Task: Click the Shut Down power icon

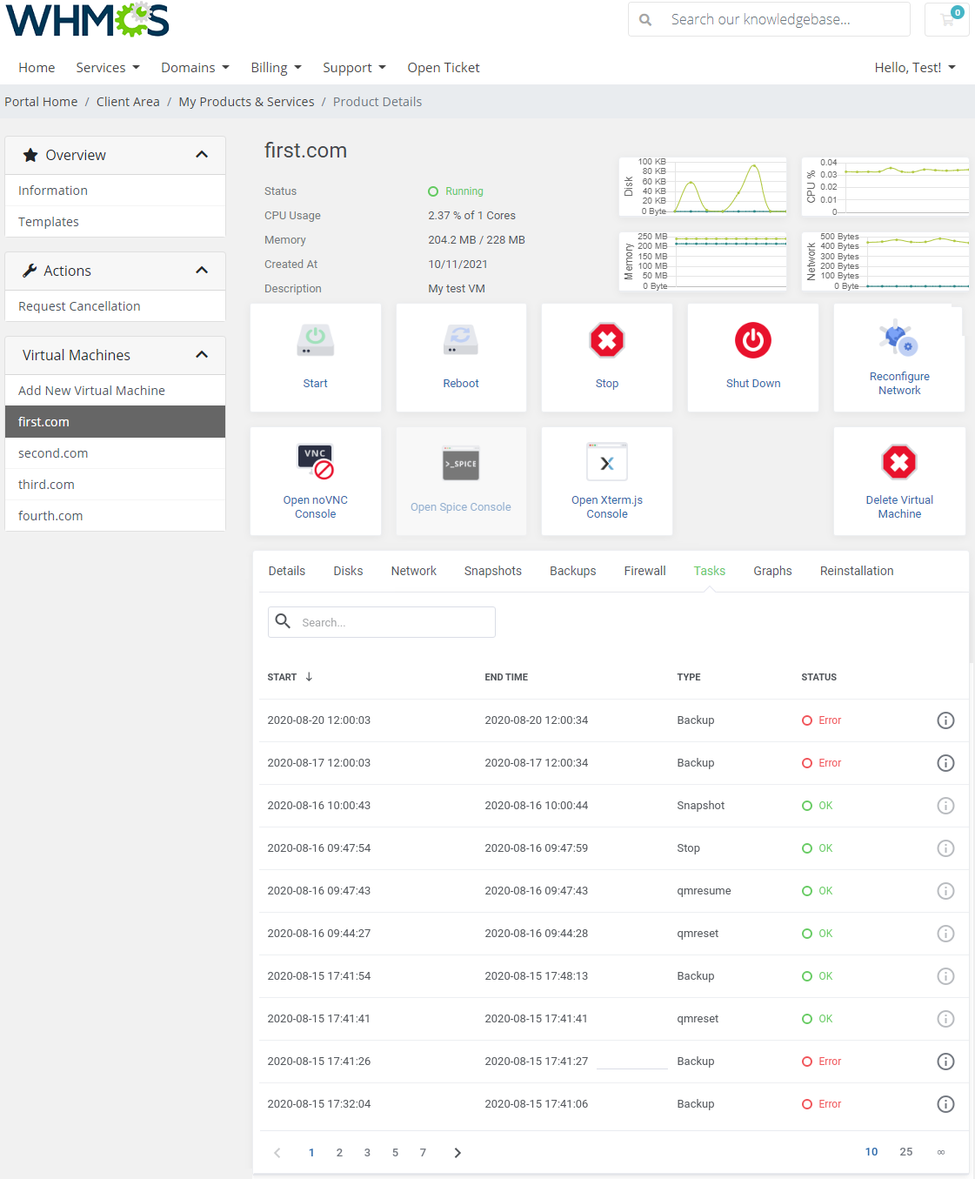Action: [x=753, y=340]
